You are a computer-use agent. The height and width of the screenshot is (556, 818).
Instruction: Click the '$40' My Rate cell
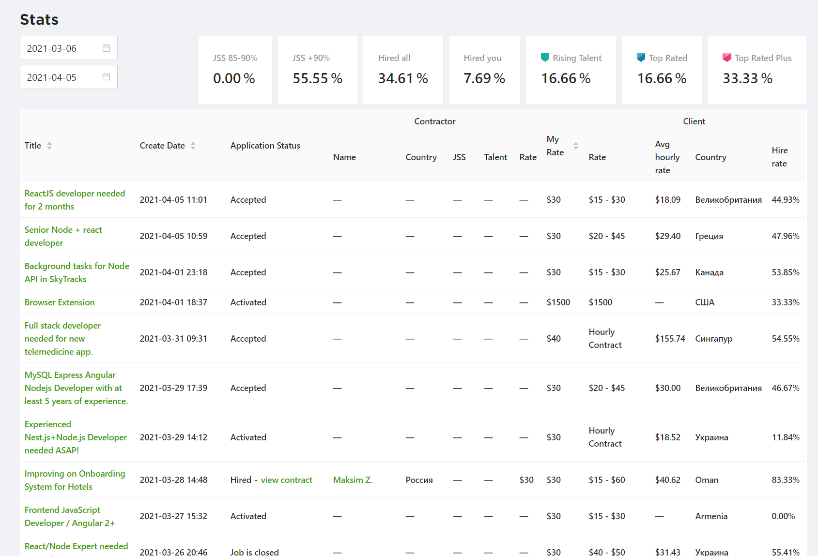pos(554,339)
